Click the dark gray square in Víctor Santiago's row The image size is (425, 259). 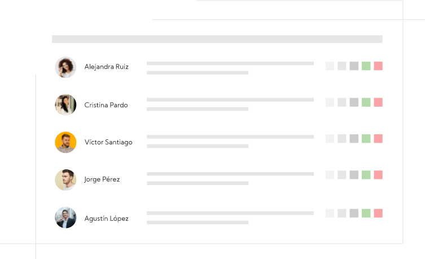click(354, 139)
